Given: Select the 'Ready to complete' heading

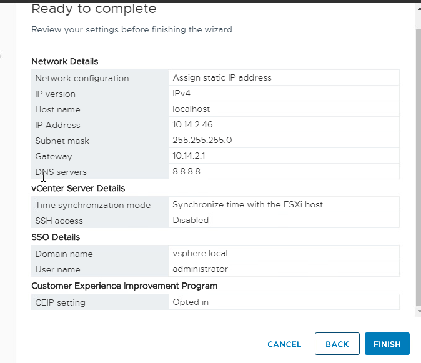Looking at the screenshot, I should (94, 9).
